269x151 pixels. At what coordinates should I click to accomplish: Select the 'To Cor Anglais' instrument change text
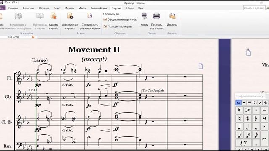click(x=153, y=91)
